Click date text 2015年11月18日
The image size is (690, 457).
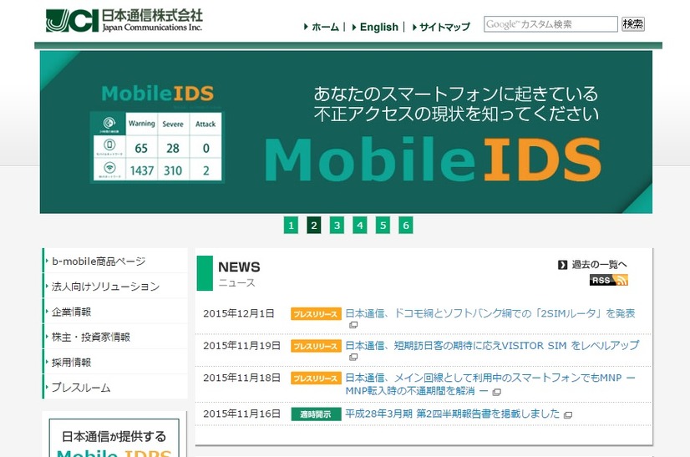tap(241, 378)
